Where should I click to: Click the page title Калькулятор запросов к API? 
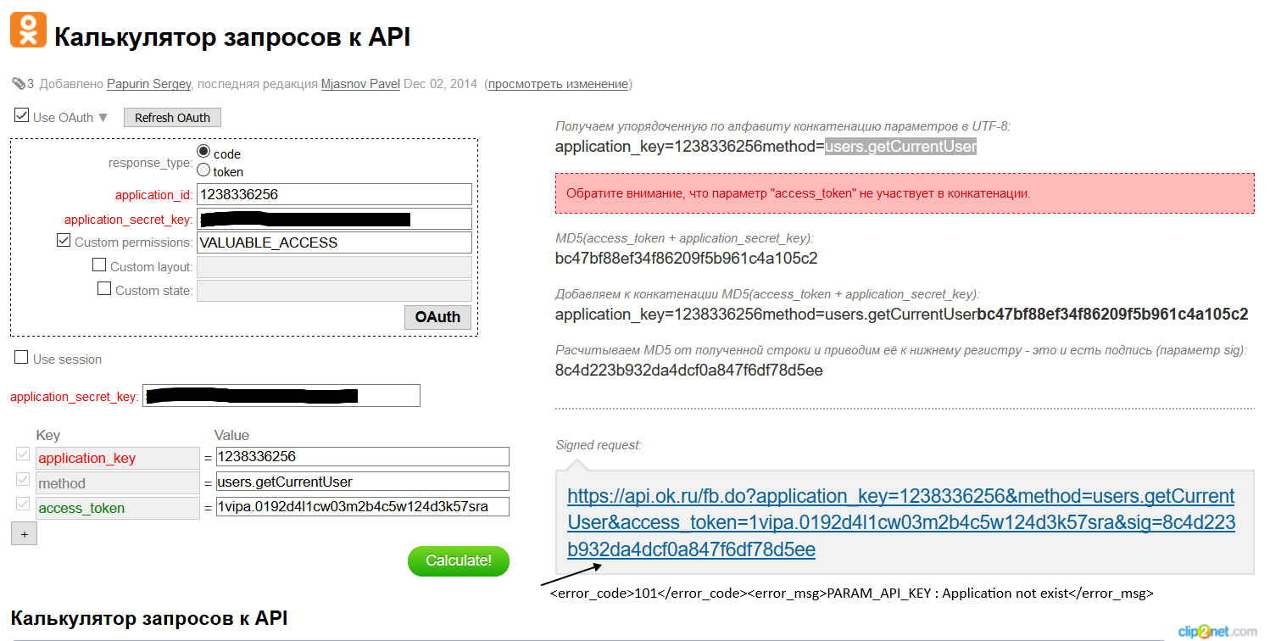tap(233, 36)
